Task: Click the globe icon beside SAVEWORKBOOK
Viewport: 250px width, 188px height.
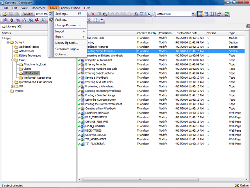Action: tap(82, 135)
